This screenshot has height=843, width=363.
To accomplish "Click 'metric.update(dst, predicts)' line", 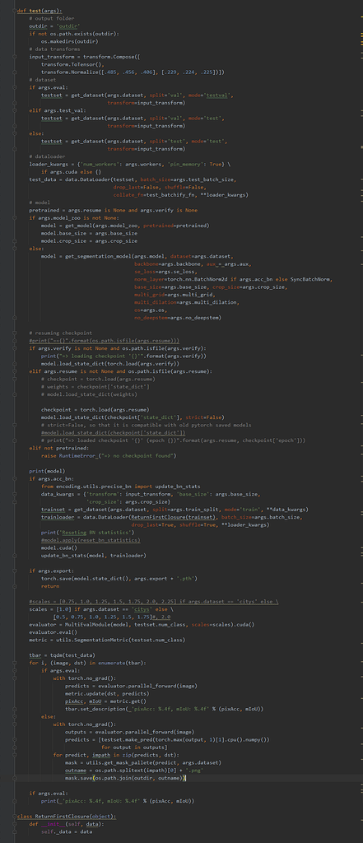I will [x=106, y=692].
